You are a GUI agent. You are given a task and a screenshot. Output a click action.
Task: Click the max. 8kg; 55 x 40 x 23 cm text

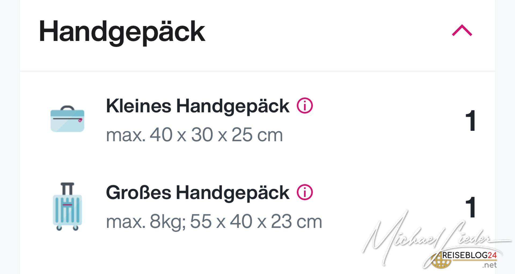click(214, 222)
